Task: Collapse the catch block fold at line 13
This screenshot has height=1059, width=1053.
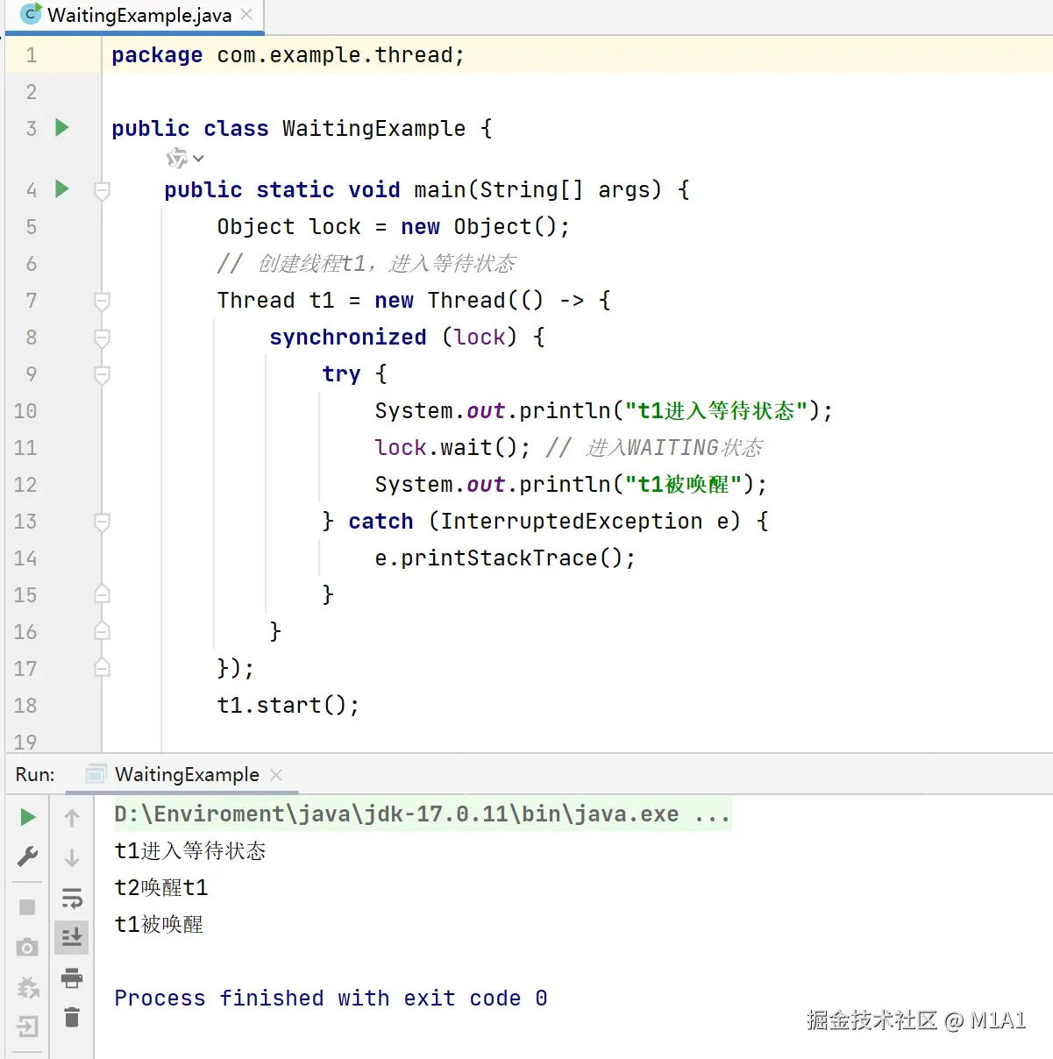Action: pos(102,522)
